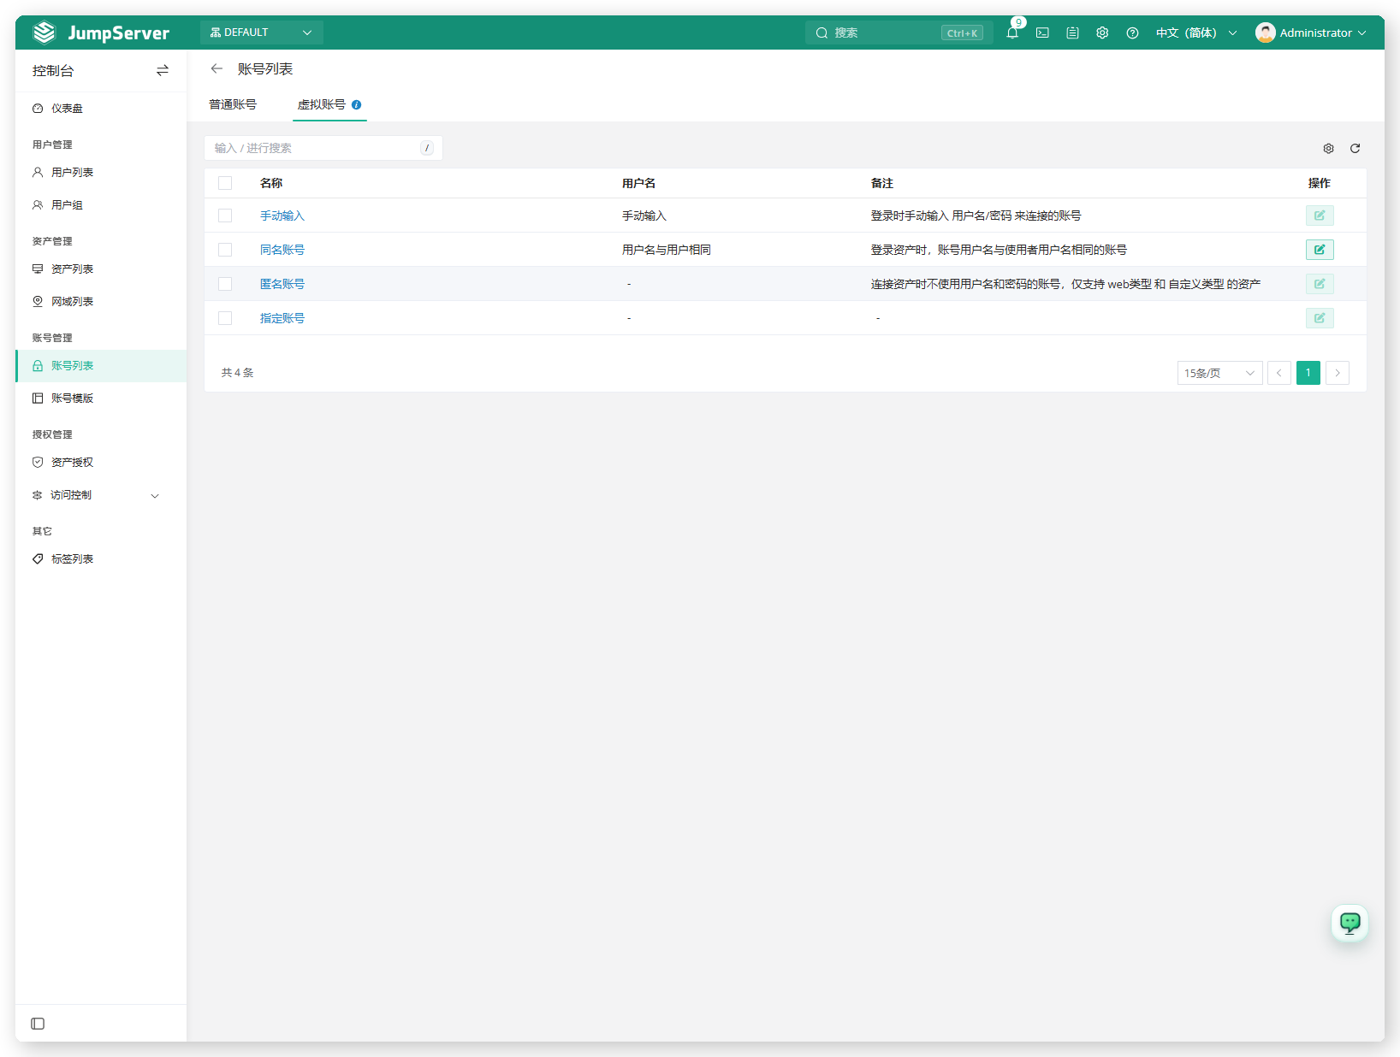The height and width of the screenshot is (1057, 1400).
Task: Open the 15条/页 page size dropdown
Action: click(x=1219, y=373)
